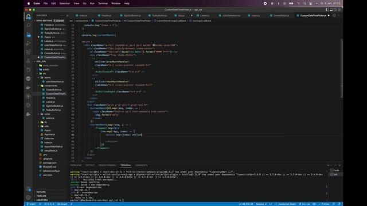This screenshot has width=367, height=206.
Task: Collapse the const folder
Action: click(50, 114)
